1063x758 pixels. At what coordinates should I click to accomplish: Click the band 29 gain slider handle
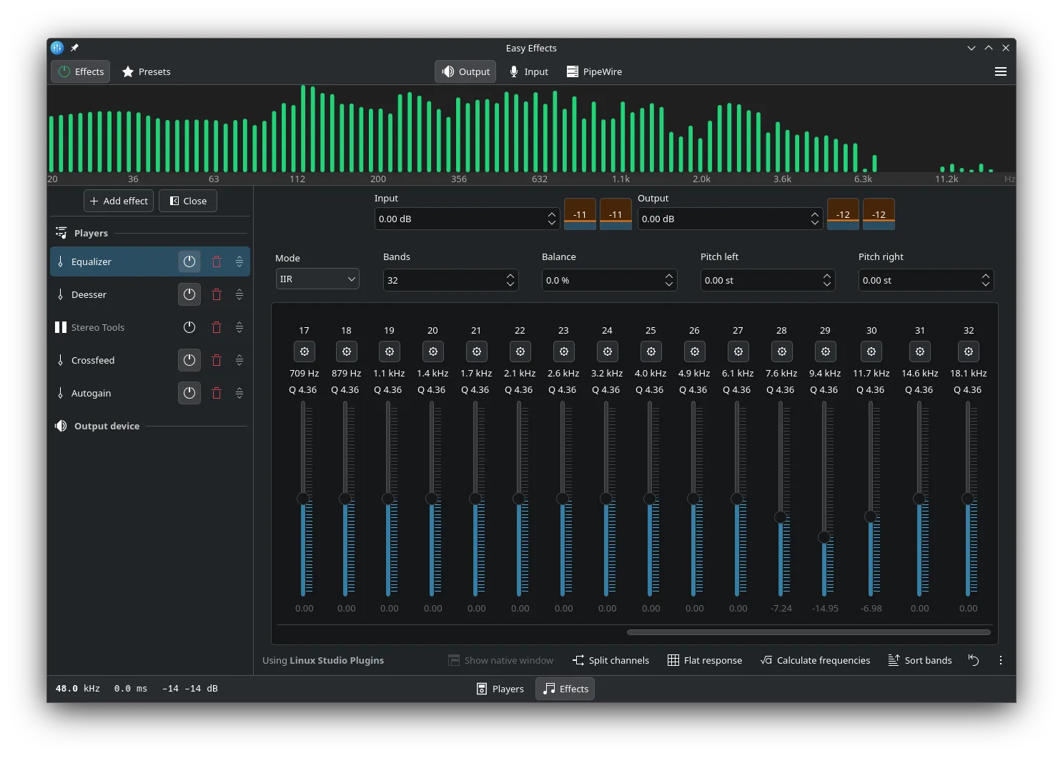click(x=824, y=537)
